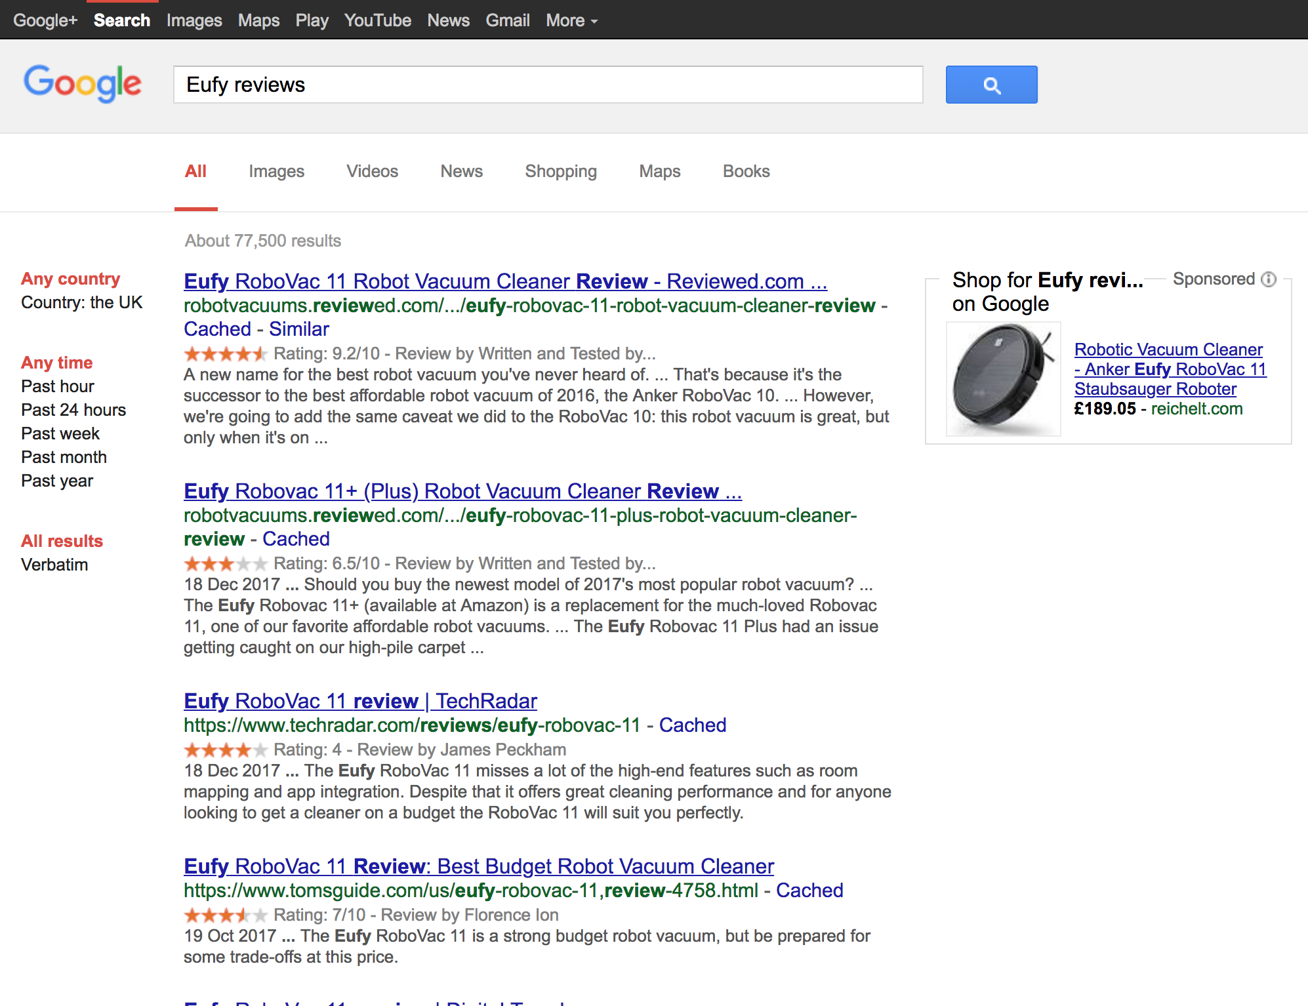1308x1006 pixels.
Task: Open Gmail in the top bar
Action: (507, 20)
